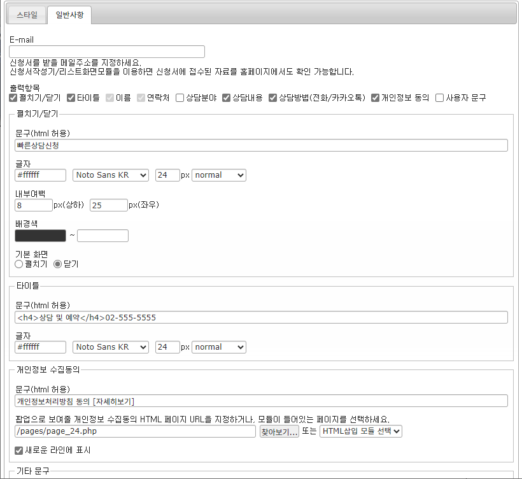Open the normal font style dropdown under 타이틀
This screenshot has height=479, width=522.
218,347
